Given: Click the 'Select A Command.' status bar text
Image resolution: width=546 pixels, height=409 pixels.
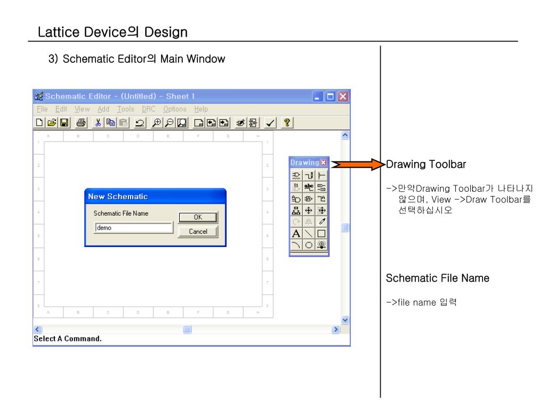Looking at the screenshot, I should pos(68,339).
